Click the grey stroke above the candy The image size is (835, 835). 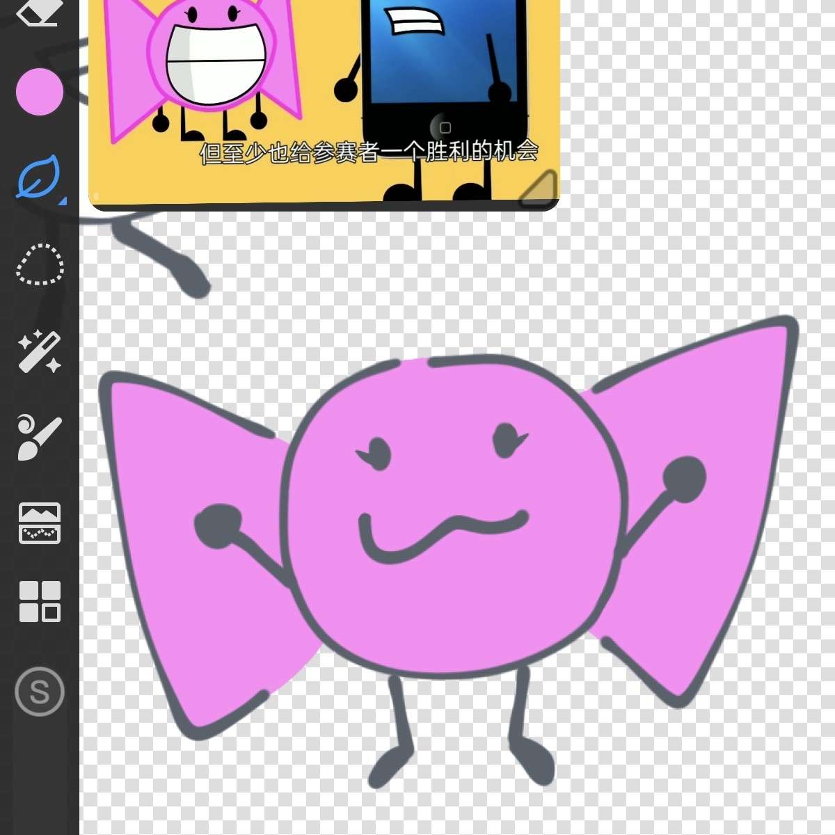click(x=167, y=257)
